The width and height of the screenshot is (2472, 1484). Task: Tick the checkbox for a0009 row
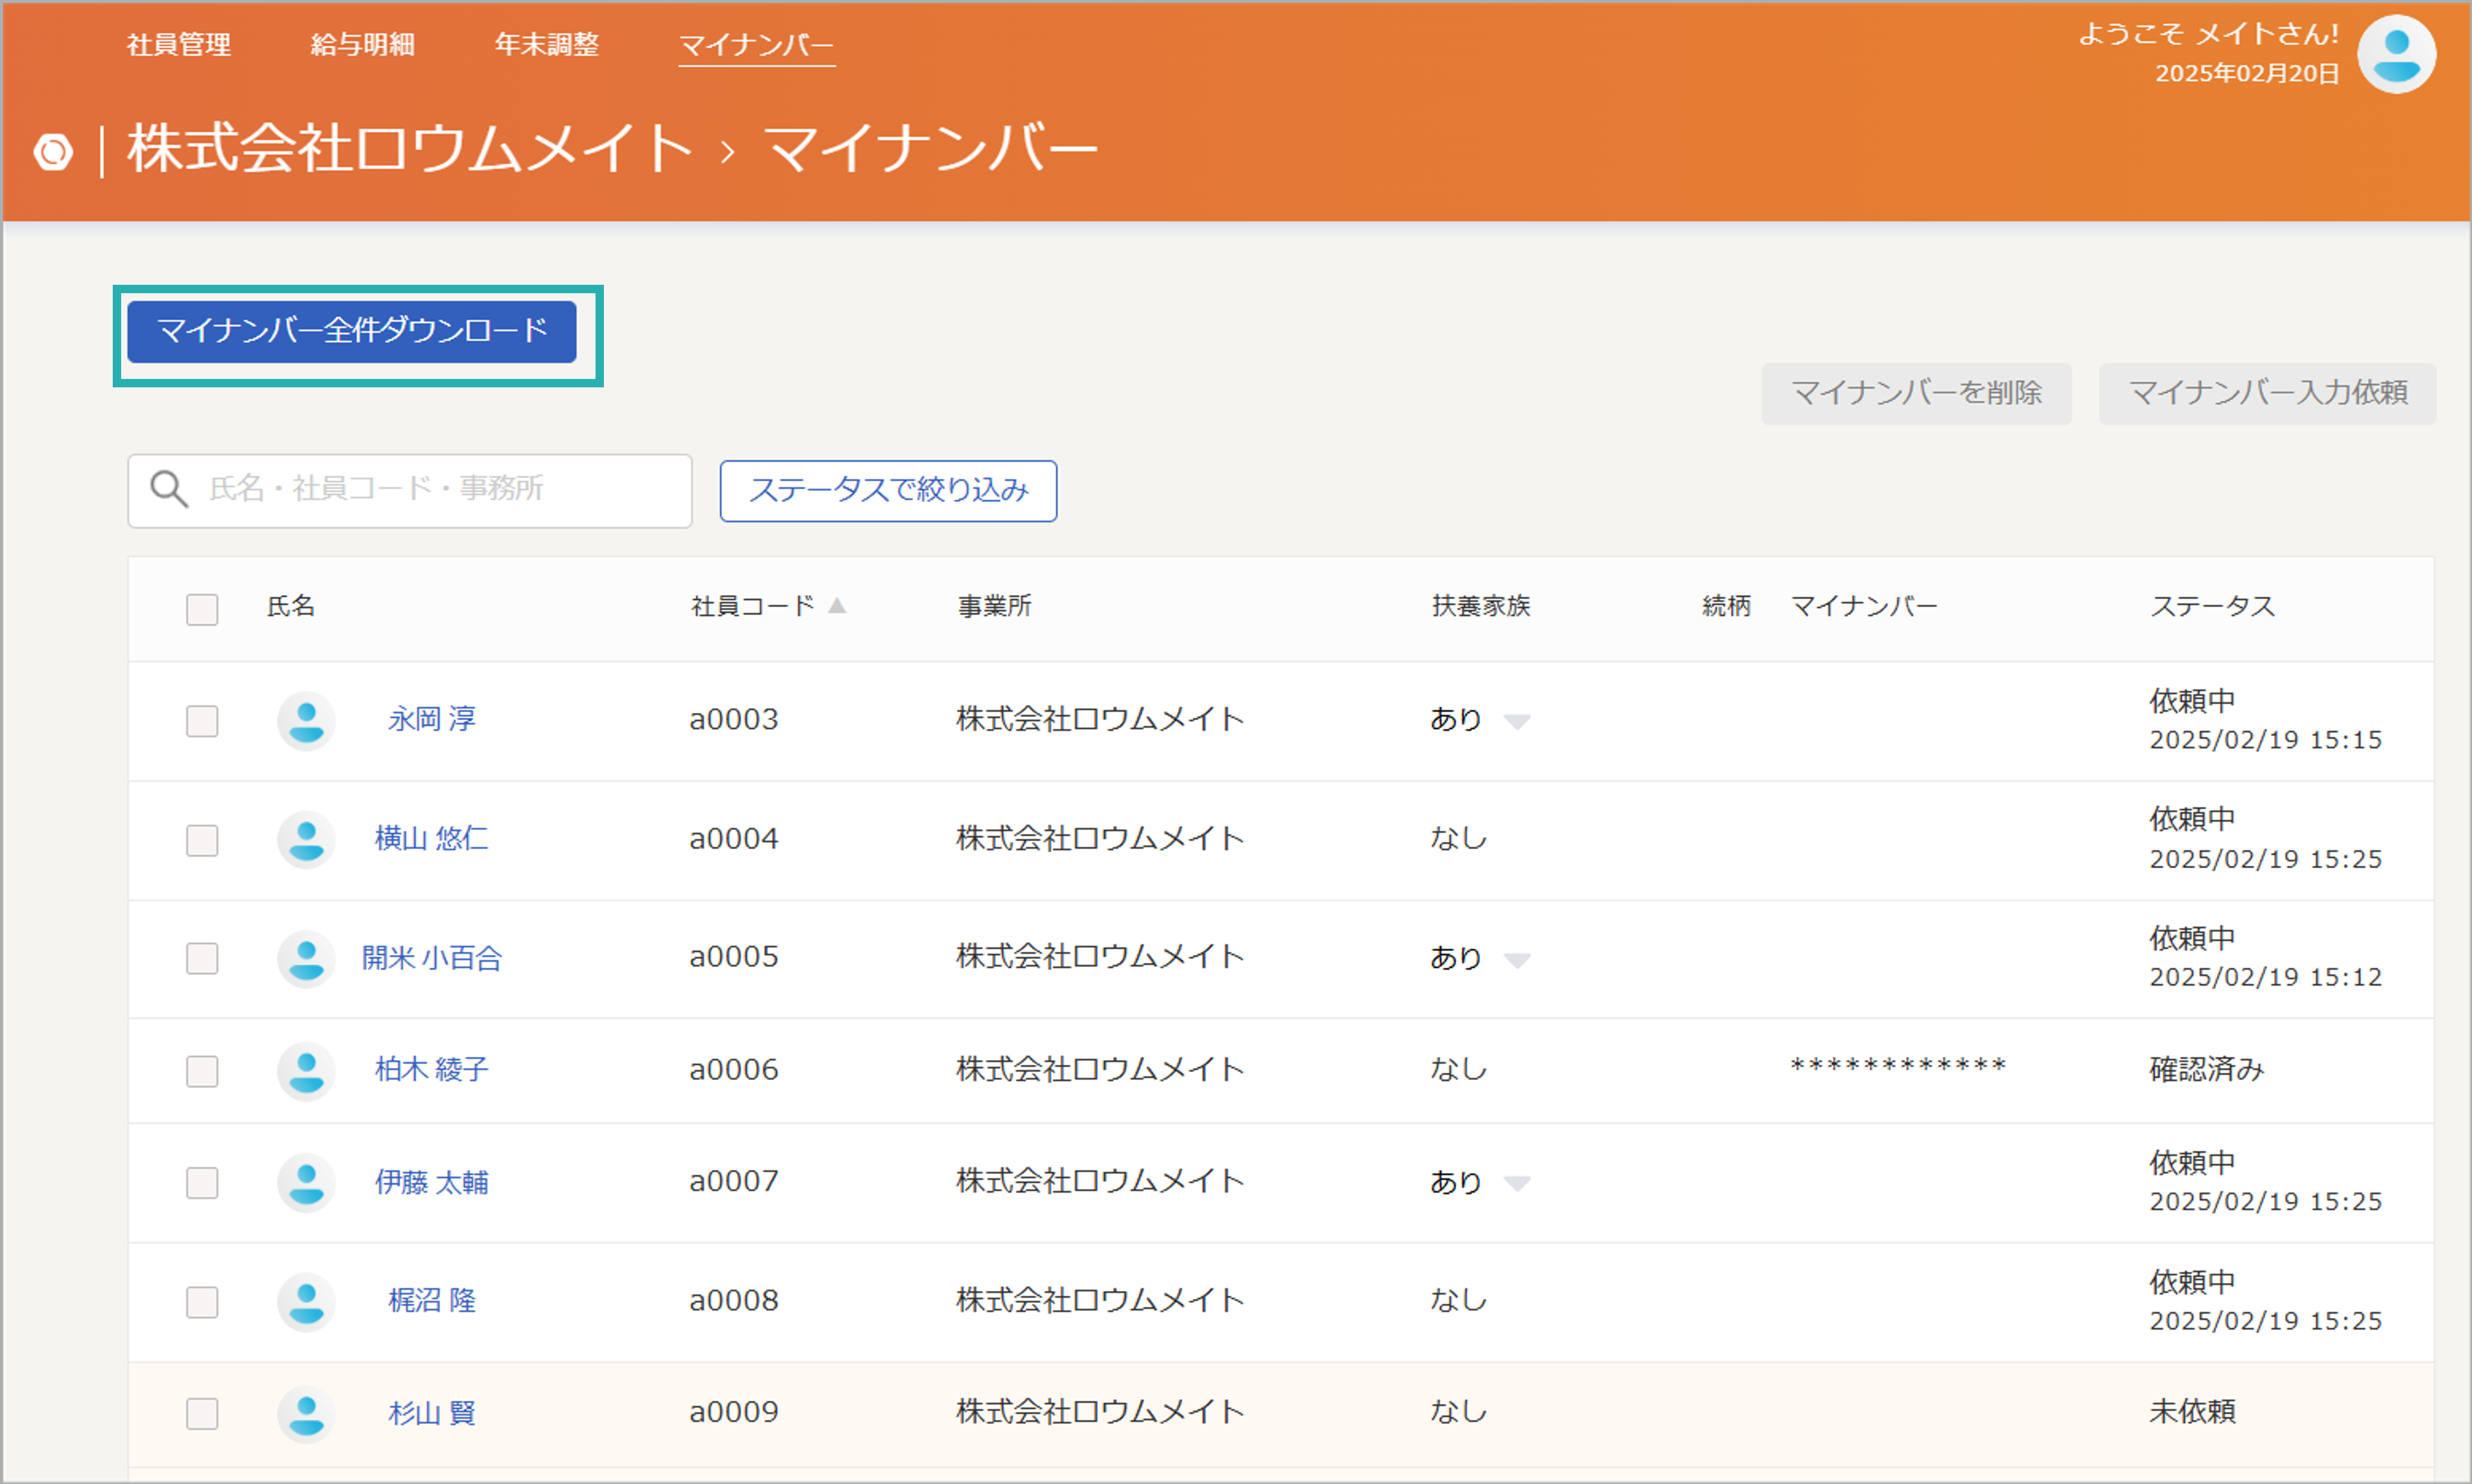(x=202, y=1414)
